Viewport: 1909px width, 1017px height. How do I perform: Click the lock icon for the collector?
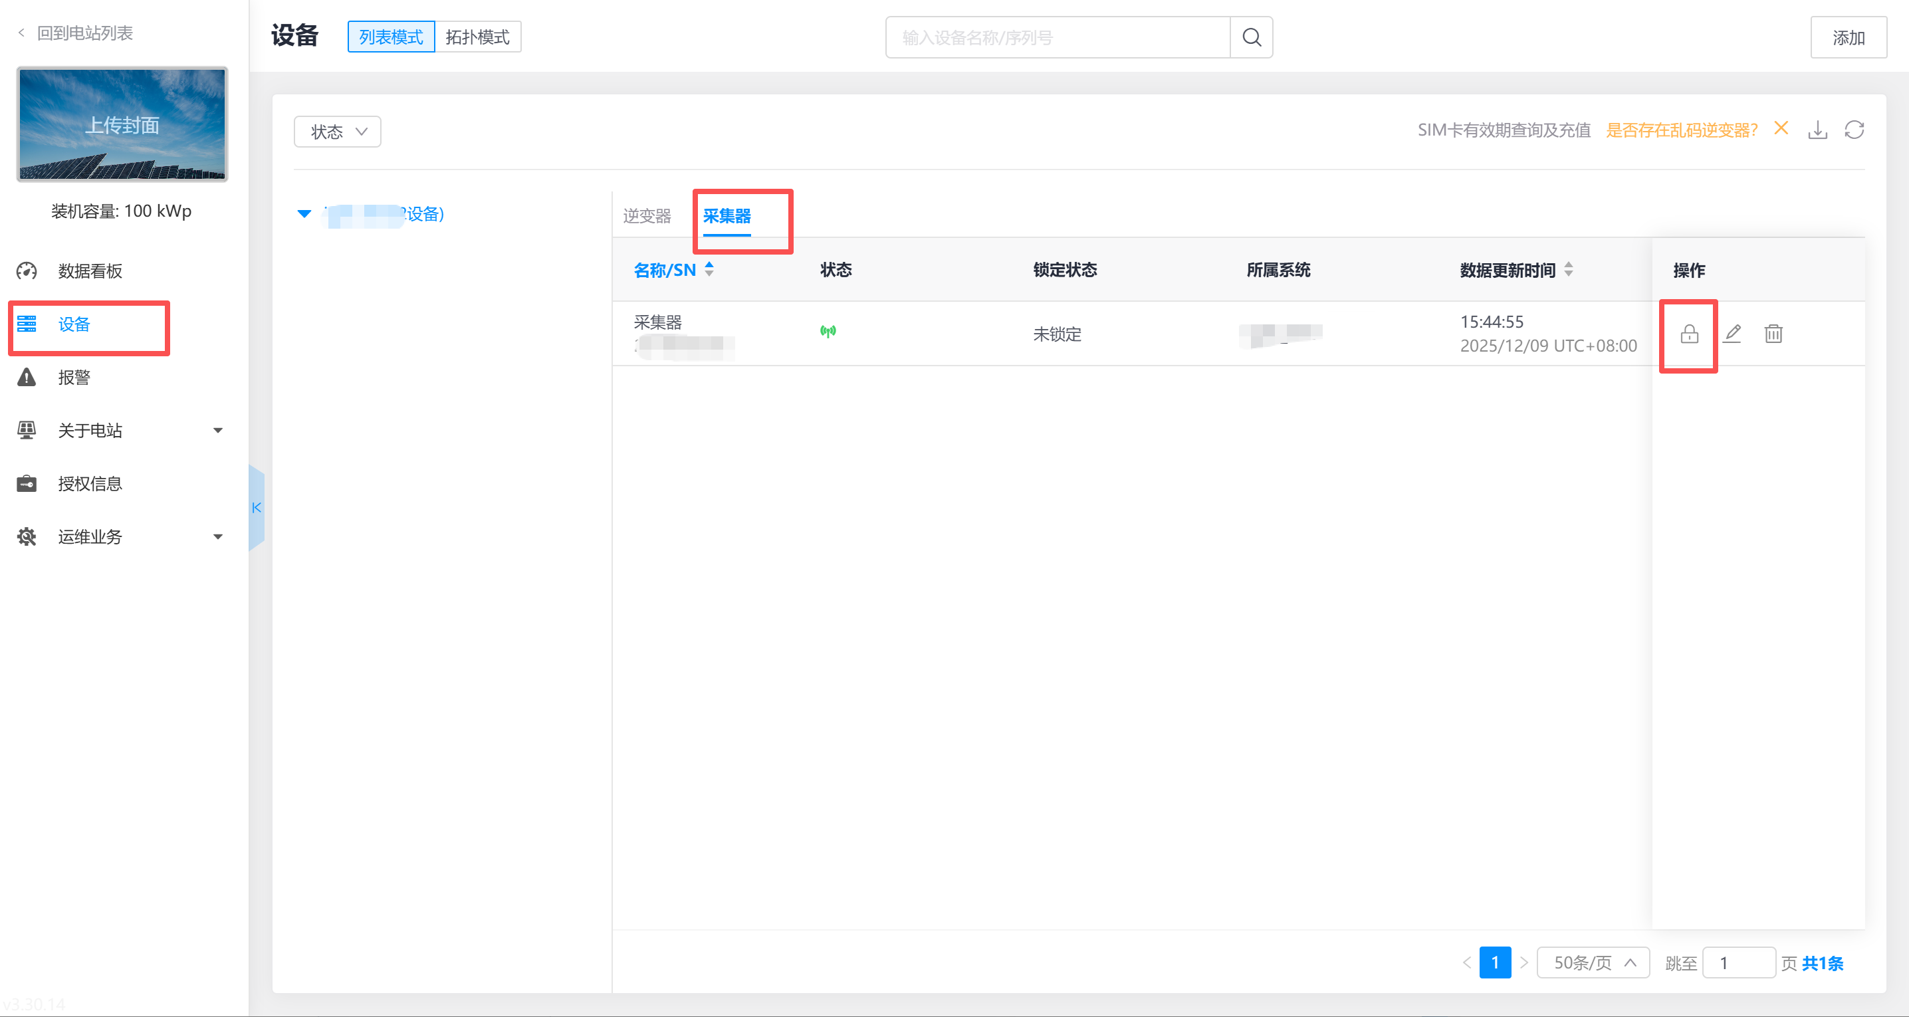tap(1689, 334)
